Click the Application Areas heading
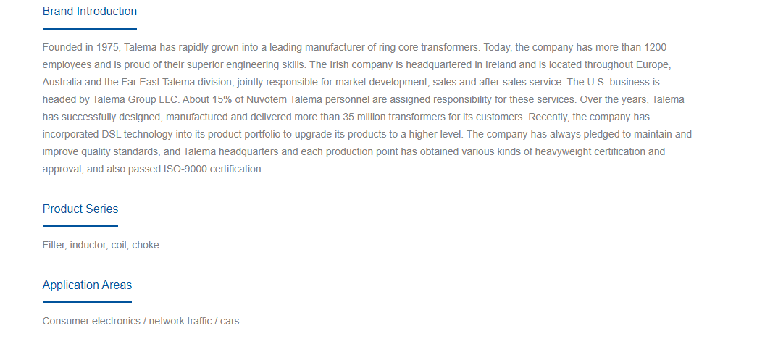The image size is (778, 352). click(x=88, y=285)
